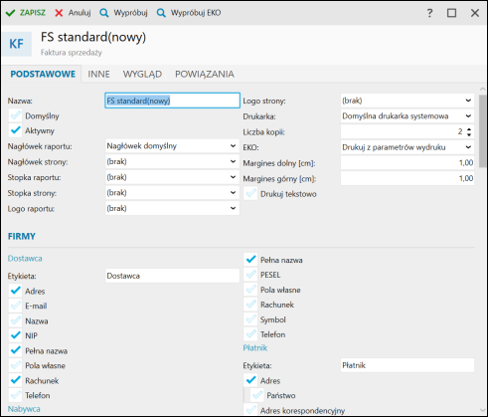This screenshot has height=417, width=488.
Task: Click the red X Anuluj icon
Action: click(59, 13)
